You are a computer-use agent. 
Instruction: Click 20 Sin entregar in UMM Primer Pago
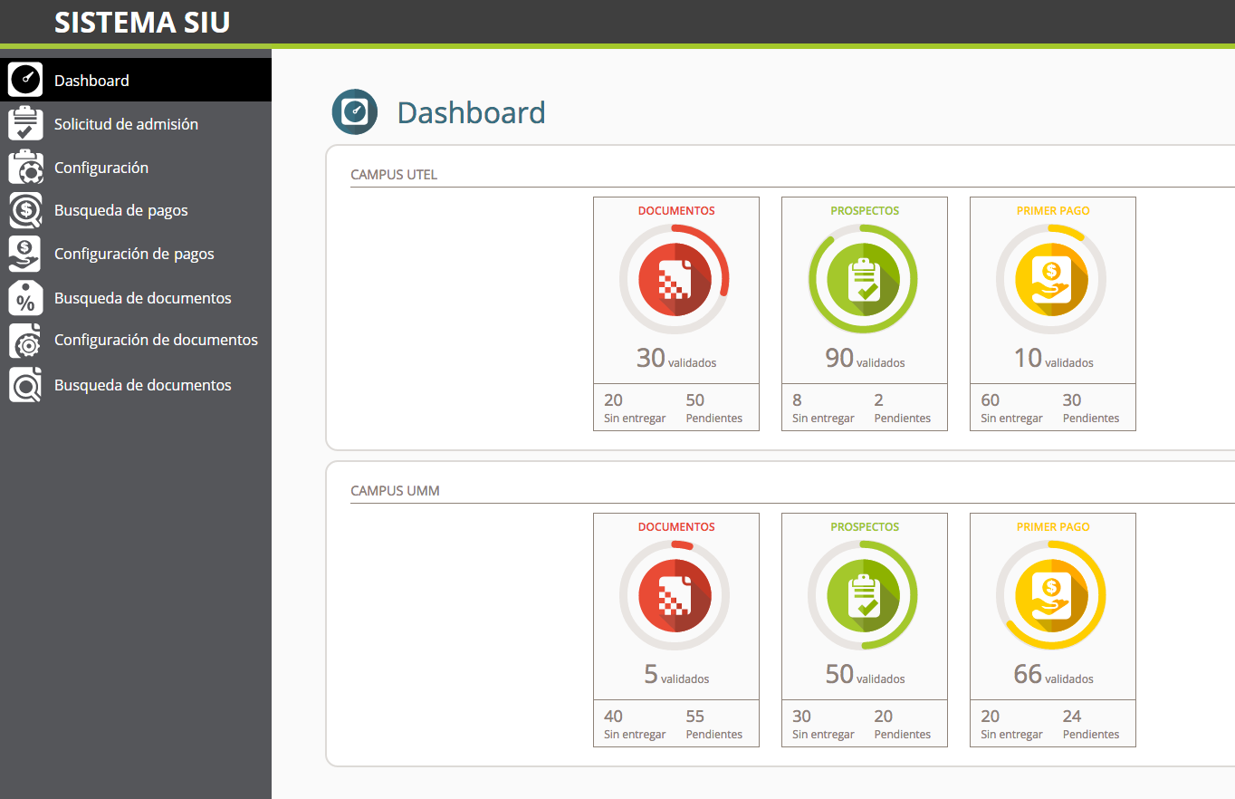click(x=1011, y=724)
